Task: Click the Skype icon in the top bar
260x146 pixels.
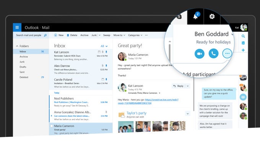Action: (x=179, y=16)
